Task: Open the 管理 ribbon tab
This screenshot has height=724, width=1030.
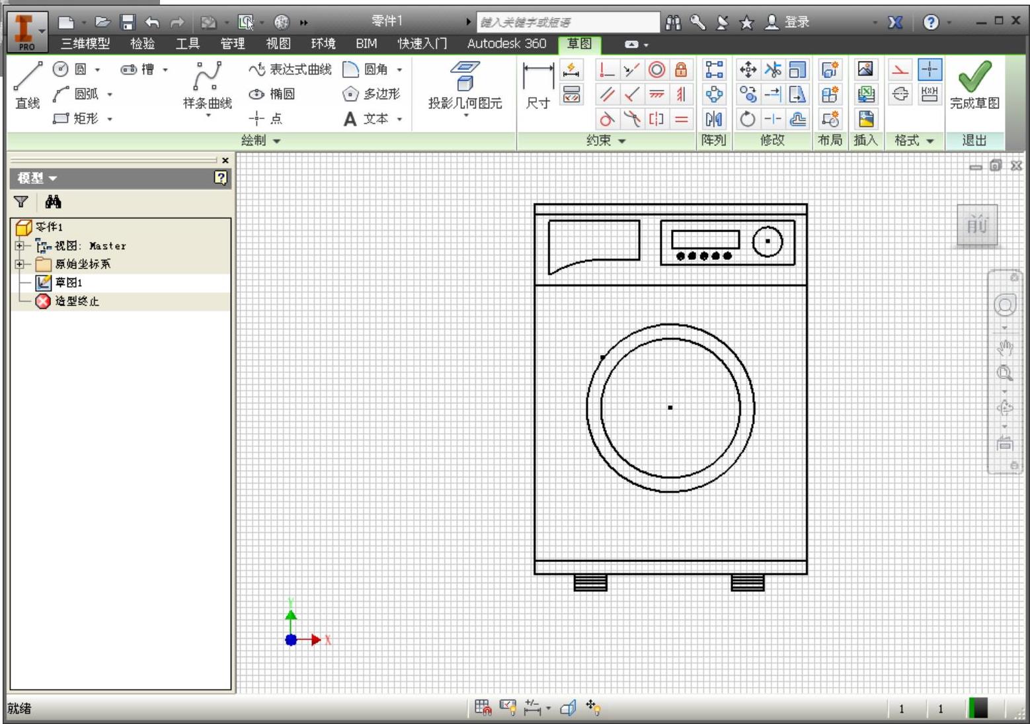Action: 233,44
